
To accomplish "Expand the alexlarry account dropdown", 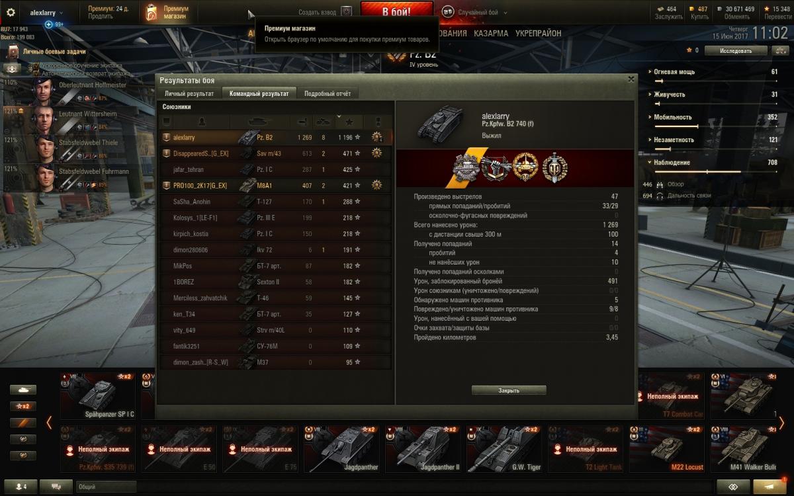I will pos(46,13).
